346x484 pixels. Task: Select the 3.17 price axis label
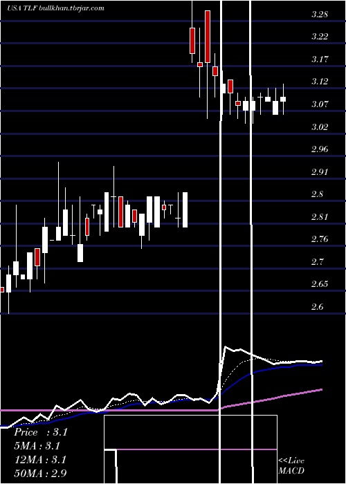coord(320,59)
